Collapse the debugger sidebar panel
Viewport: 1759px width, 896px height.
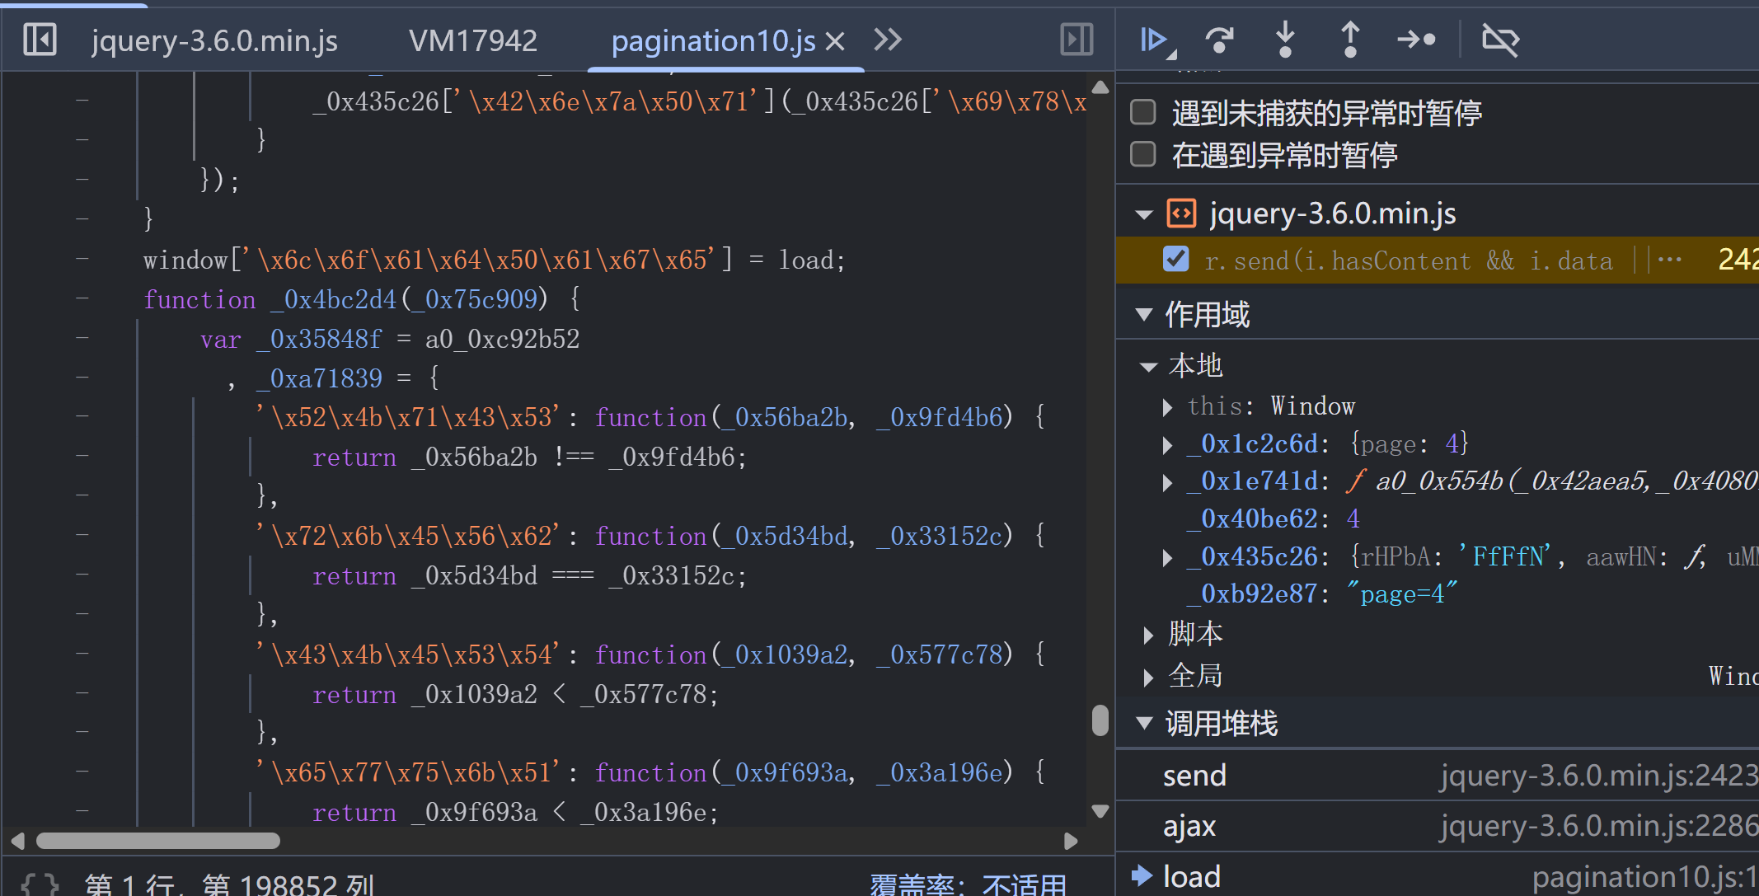tap(1076, 40)
